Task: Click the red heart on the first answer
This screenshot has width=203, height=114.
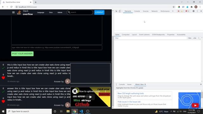Action: tap(3, 78)
